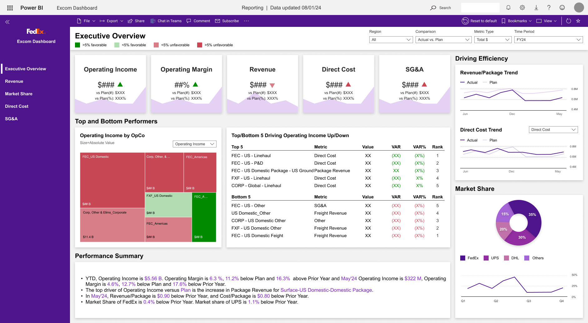Click the download arrow icon
Image resolution: width=588 pixels, height=323 pixels.
[536, 8]
